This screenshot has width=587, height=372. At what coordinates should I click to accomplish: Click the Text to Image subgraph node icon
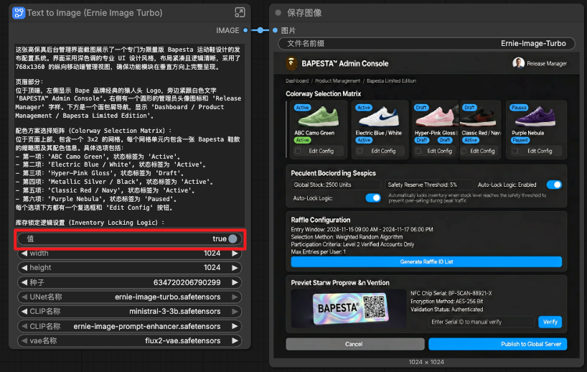(x=19, y=13)
